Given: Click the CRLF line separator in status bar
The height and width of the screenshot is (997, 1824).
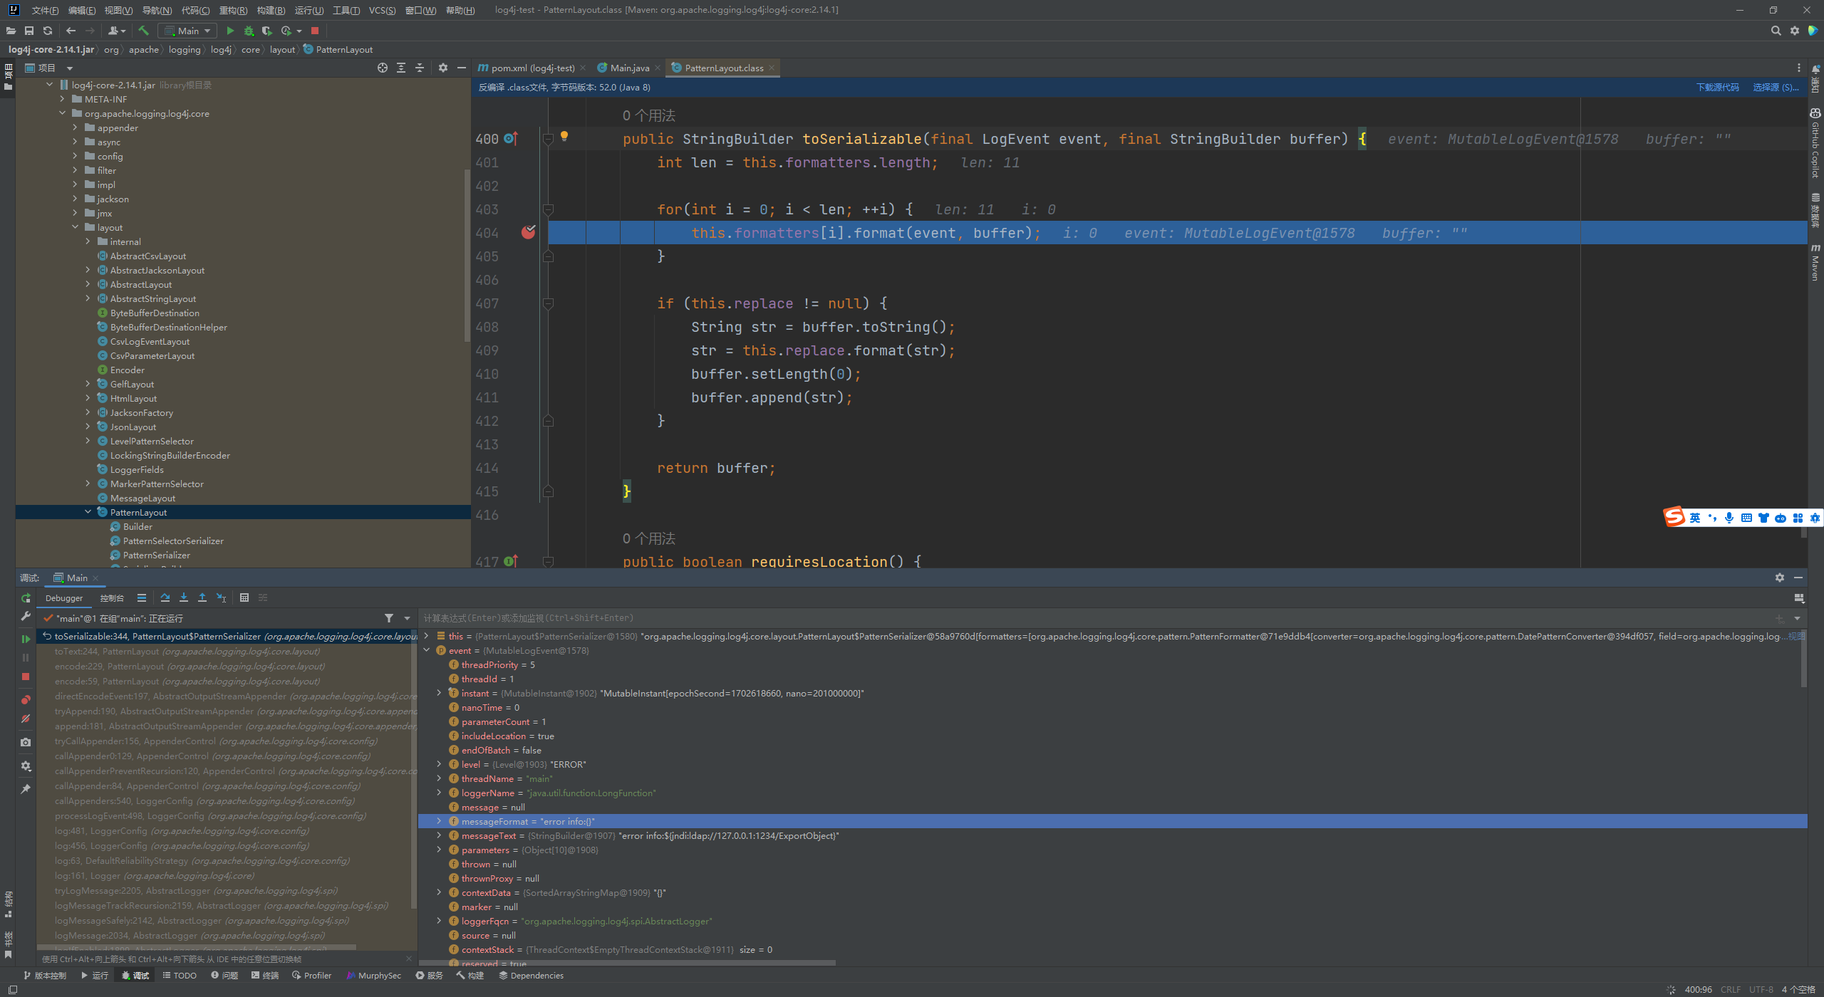Looking at the screenshot, I should pyautogui.click(x=1730, y=989).
